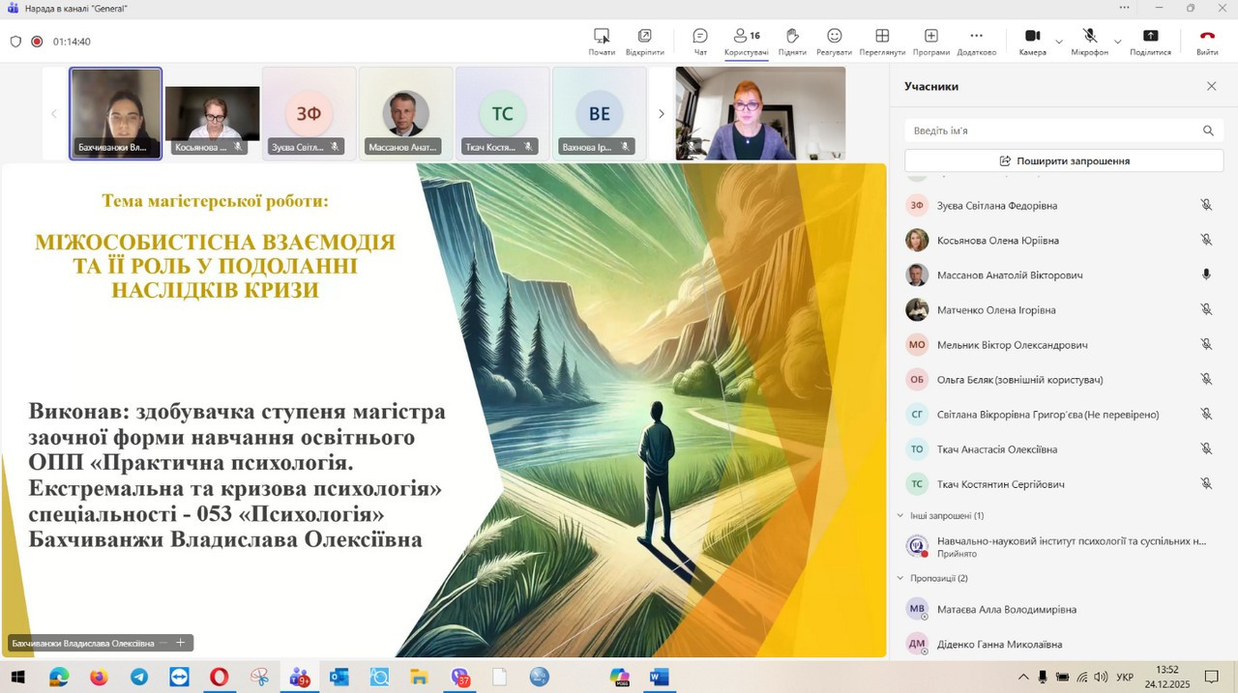Screen dimensions: 1238x693
Task: Unmute with the Мікрофон button
Action: click(x=1089, y=42)
